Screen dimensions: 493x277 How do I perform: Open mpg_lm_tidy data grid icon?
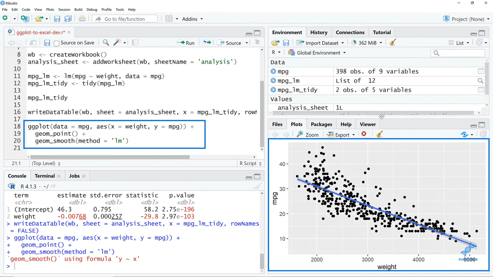[481, 90]
